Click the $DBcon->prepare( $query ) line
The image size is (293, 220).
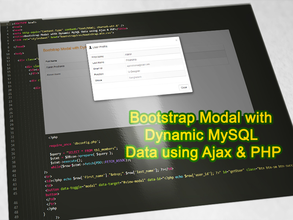pyautogui.click(x=82, y=155)
